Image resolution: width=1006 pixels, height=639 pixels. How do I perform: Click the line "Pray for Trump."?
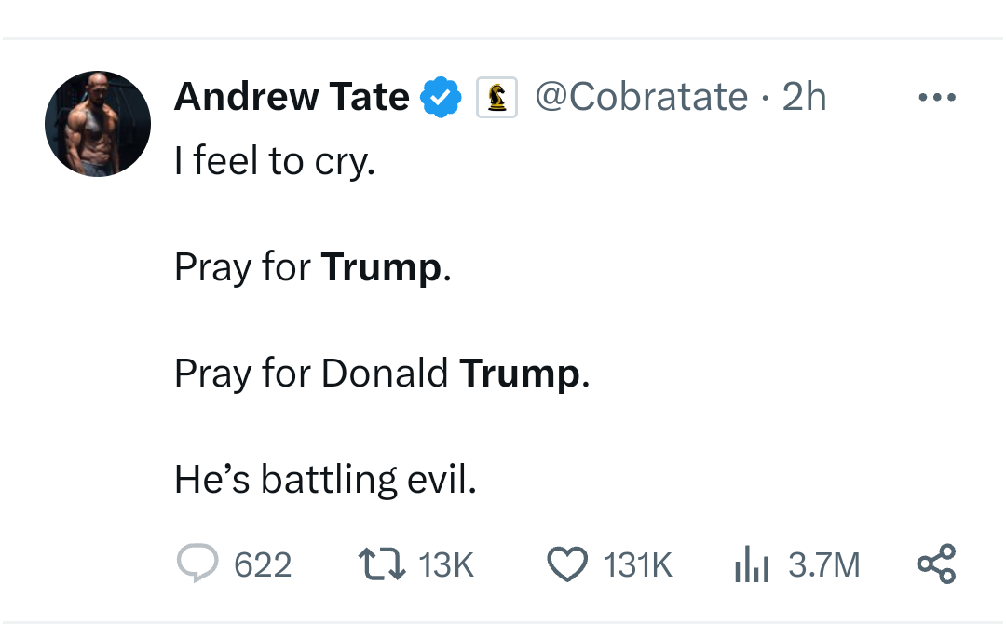pos(313,268)
